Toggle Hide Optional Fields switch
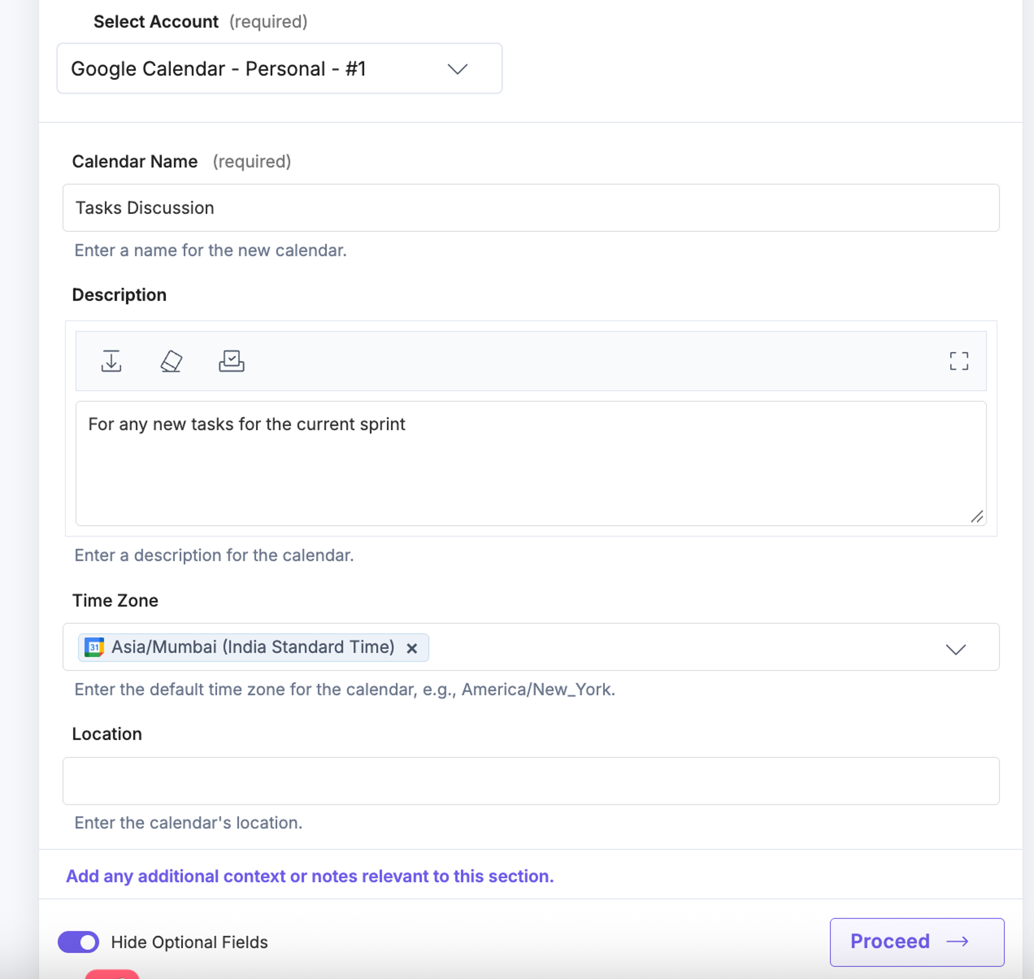Image resolution: width=1034 pixels, height=979 pixels. 78,942
